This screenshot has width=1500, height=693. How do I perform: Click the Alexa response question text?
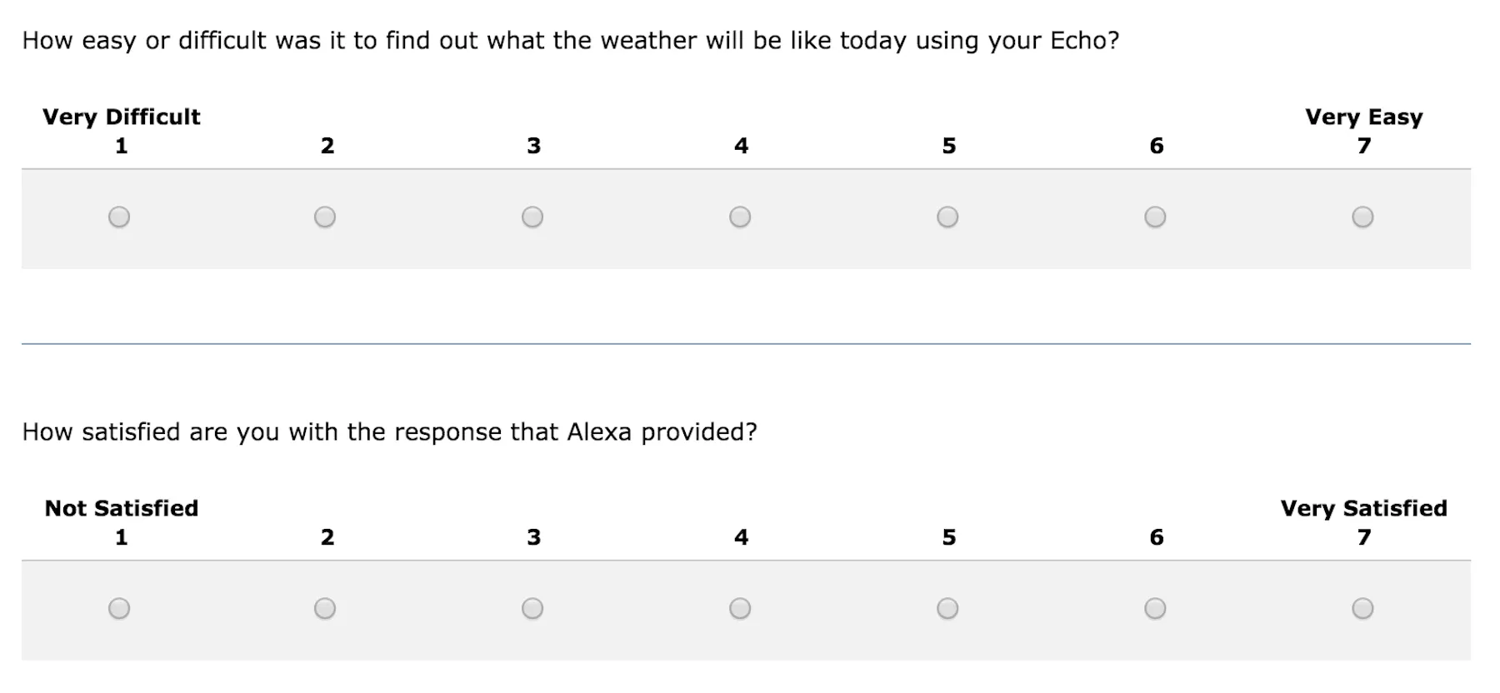391,431
